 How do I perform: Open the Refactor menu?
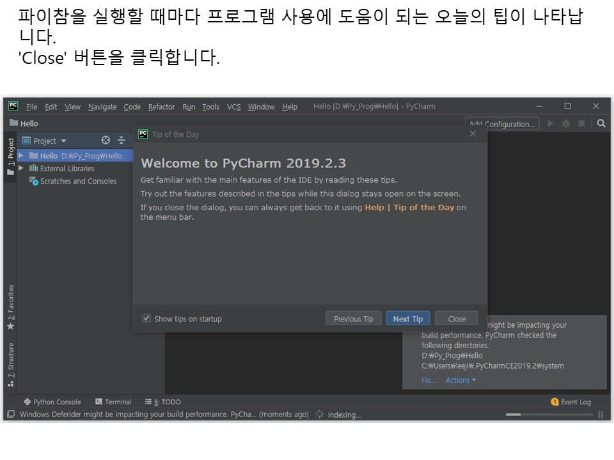(161, 107)
